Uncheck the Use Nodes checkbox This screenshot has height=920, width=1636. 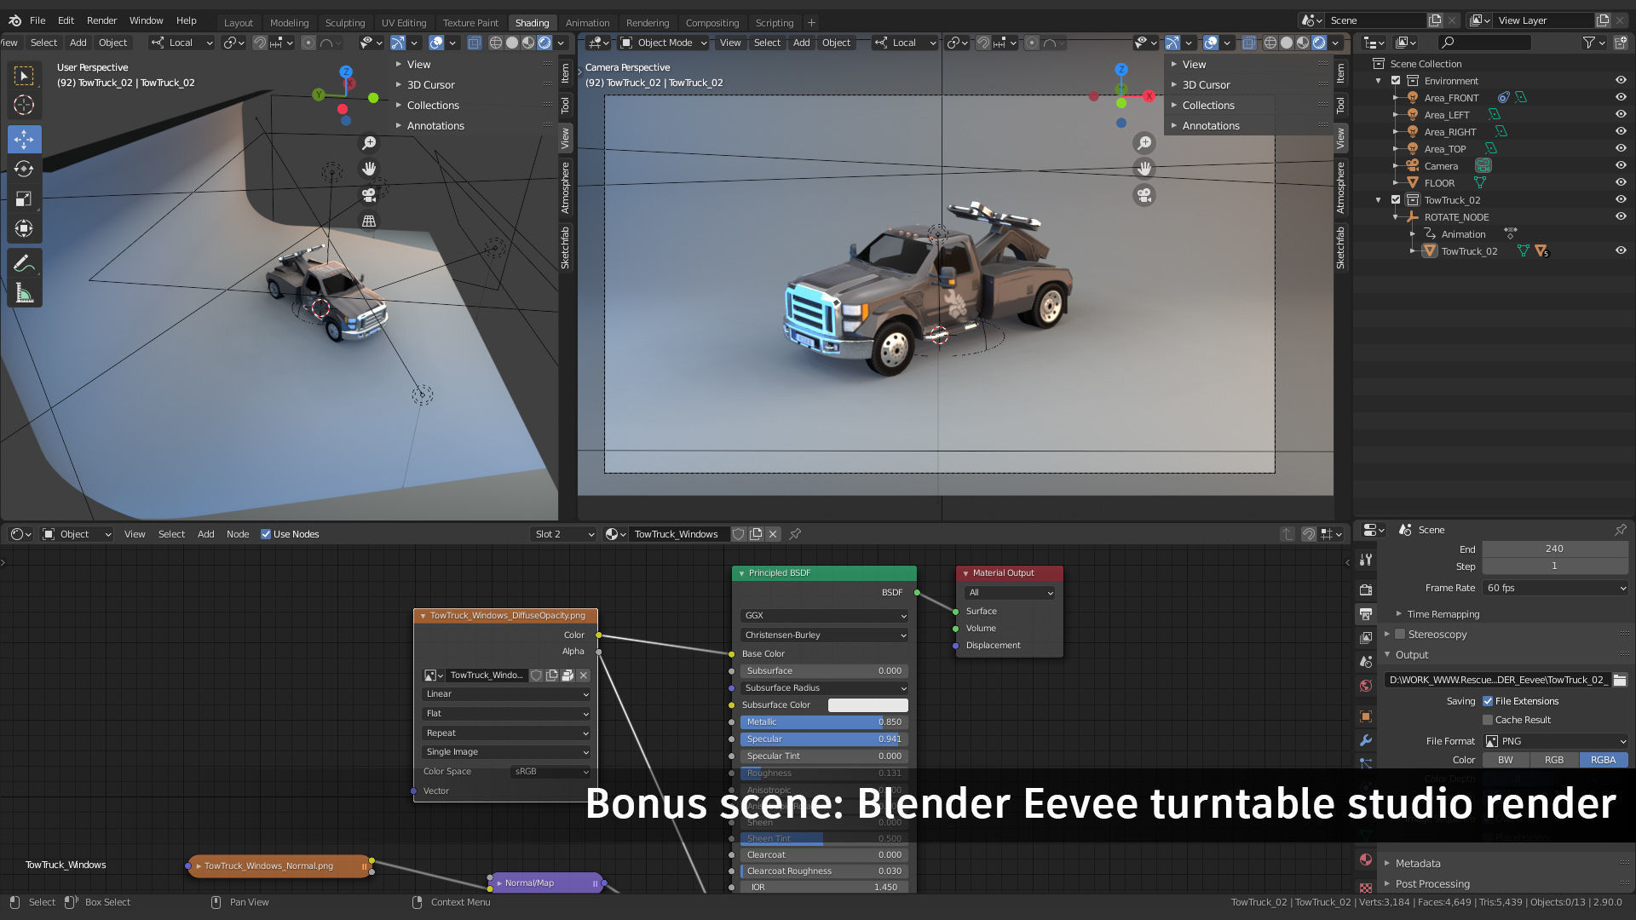click(266, 534)
